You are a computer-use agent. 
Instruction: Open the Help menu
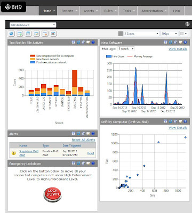point(177,11)
